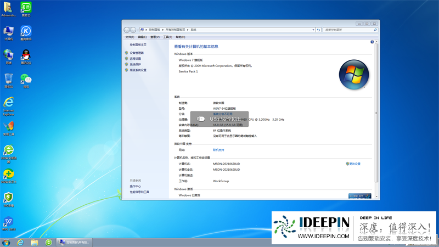Open the 查看(V) menu

[155, 37]
